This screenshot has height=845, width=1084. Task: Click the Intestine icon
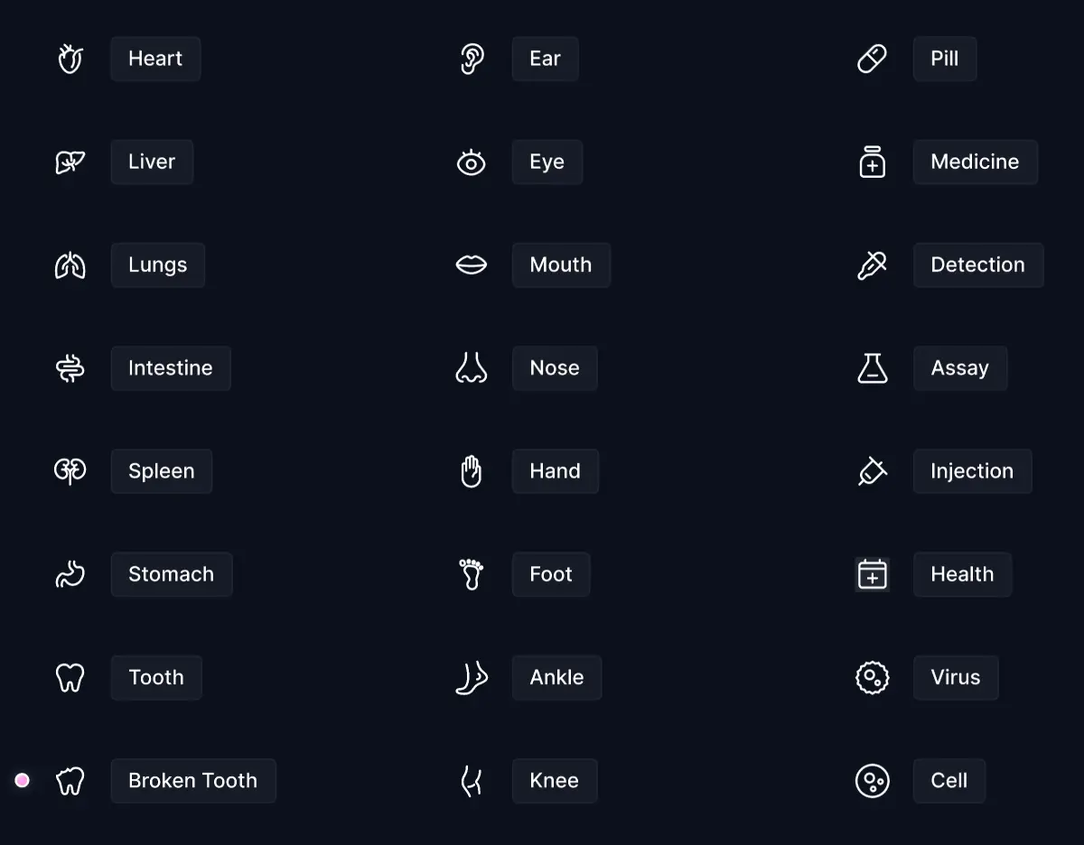click(70, 368)
